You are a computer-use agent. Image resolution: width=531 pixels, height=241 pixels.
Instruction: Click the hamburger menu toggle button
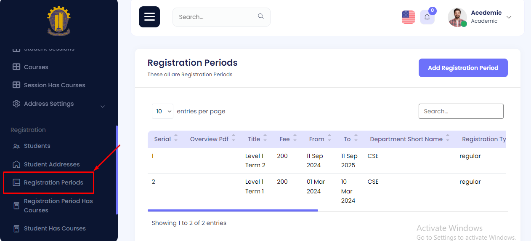149,17
